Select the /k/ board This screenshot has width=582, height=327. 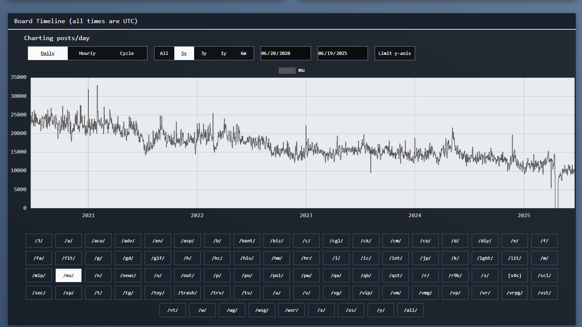[455, 258]
